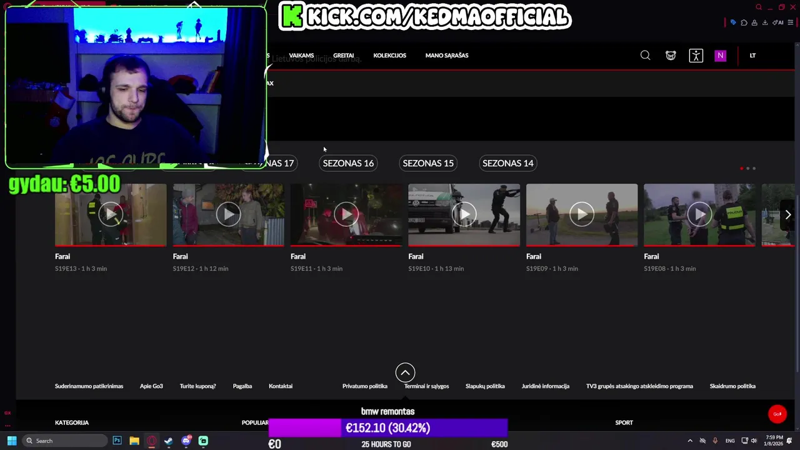
Task: Select the SEZONAS 15 tab
Action: 428,163
